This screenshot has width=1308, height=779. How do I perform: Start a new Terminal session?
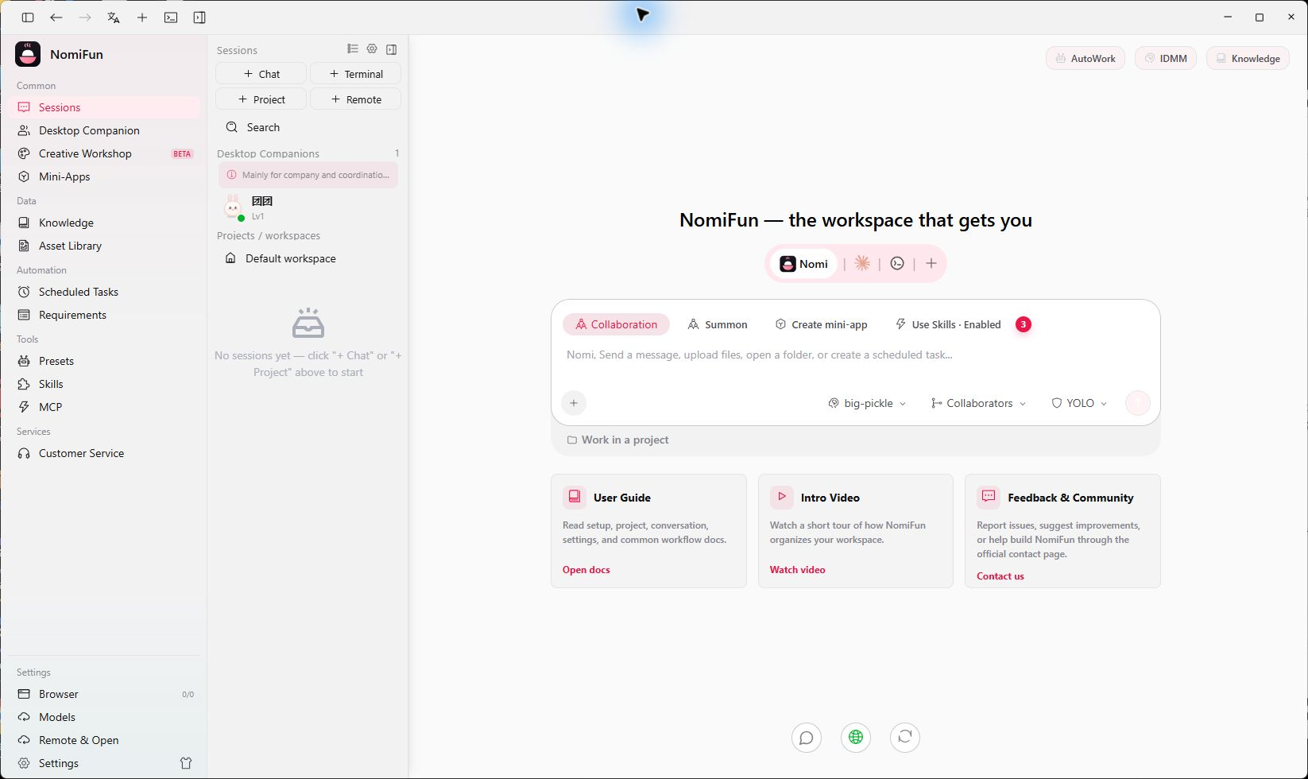[x=355, y=74]
